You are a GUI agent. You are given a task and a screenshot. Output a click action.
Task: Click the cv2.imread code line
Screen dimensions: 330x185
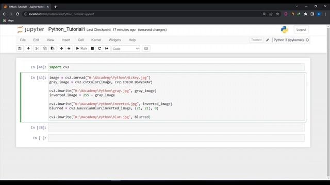[x=100, y=78]
